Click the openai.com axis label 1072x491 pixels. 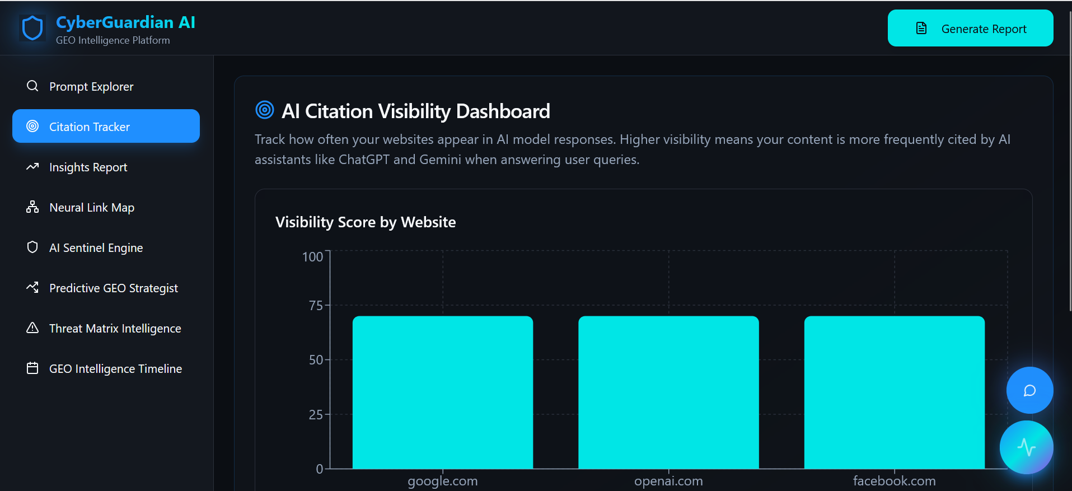[x=668, y=481]
